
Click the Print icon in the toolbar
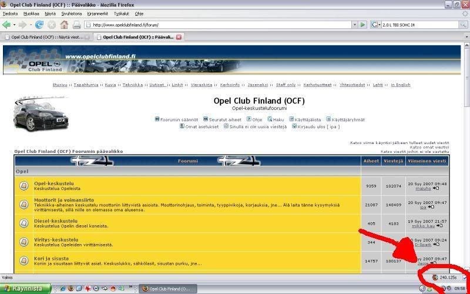click(x=76, y=25)
